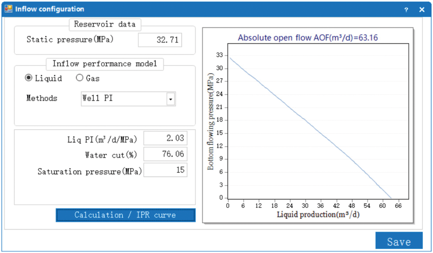Select the Saturation pressure input box
This screenshot has width=433, height=253.
[x=165, y=170]
